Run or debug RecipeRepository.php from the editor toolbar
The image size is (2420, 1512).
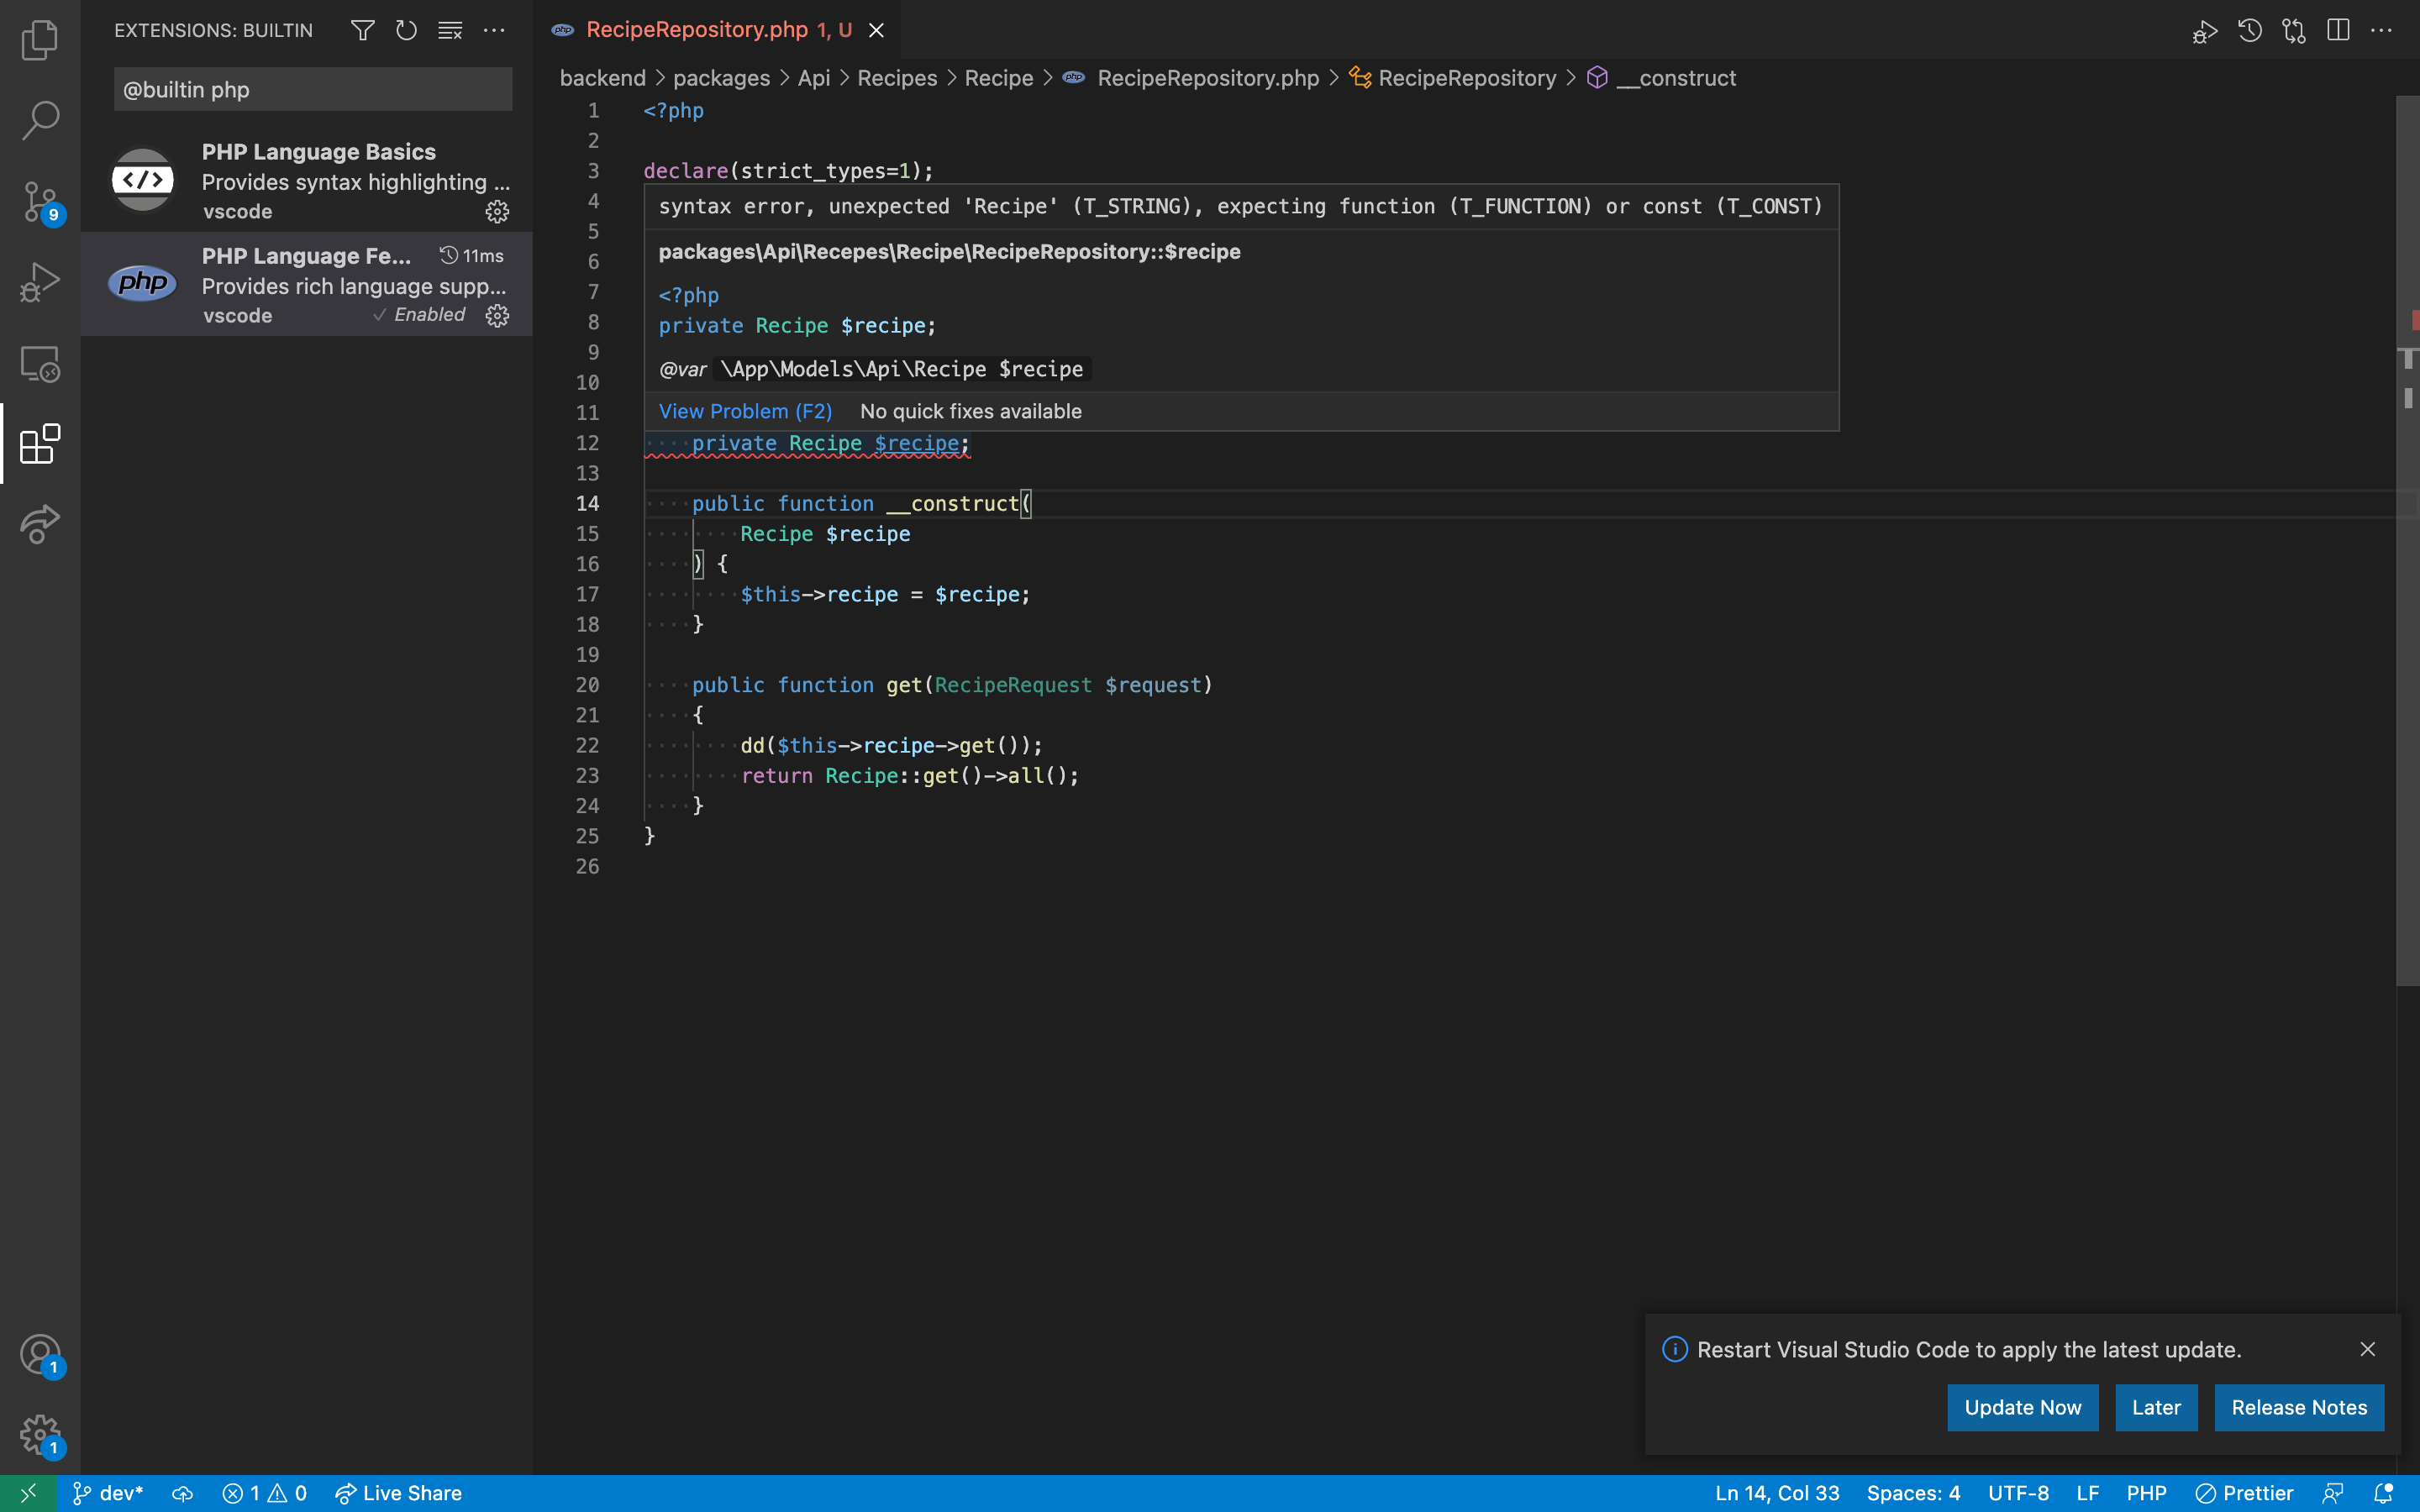pyautogui.click(x=2204, y=30)
